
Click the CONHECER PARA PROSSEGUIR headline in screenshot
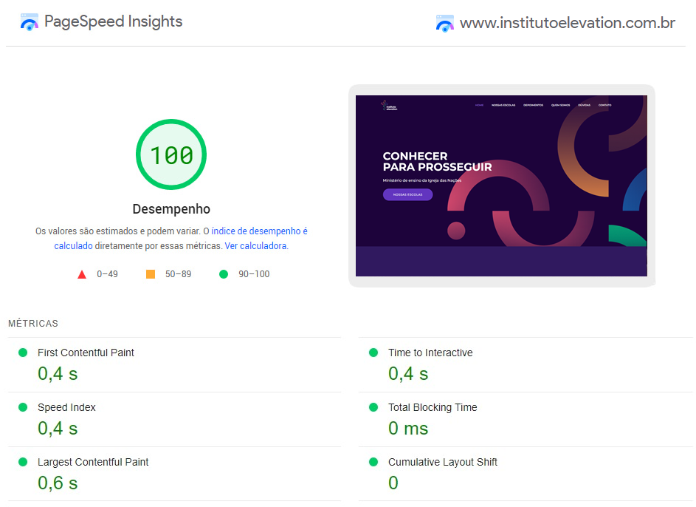tap(437, 162)
